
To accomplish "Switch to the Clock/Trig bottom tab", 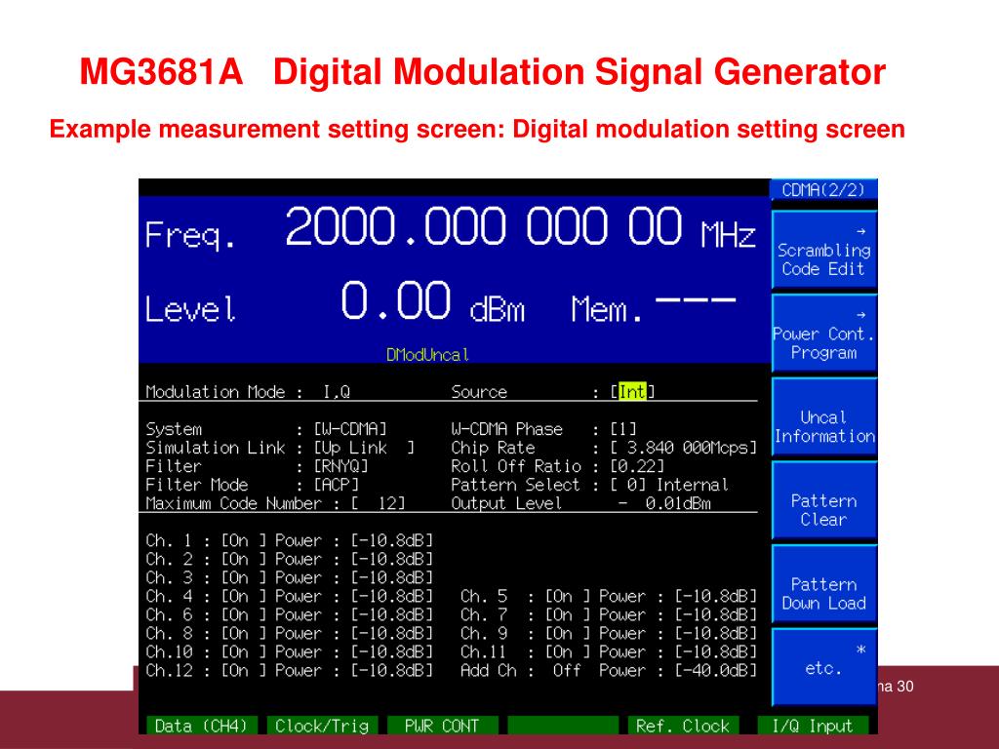I will point(322,726).
